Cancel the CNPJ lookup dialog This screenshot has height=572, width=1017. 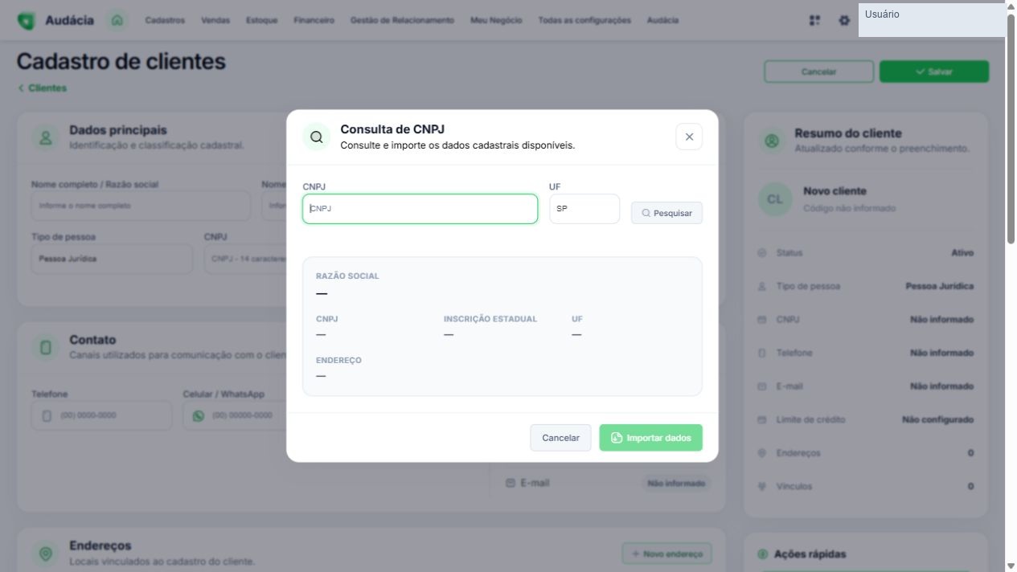click(x=560, y=438)
